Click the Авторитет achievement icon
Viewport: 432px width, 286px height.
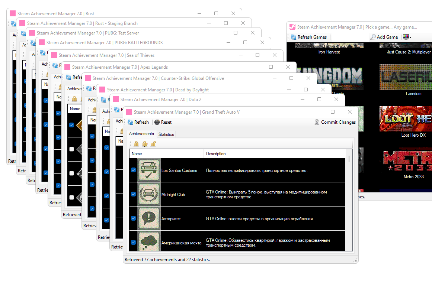pyautogui.click(x=149, y=219)
